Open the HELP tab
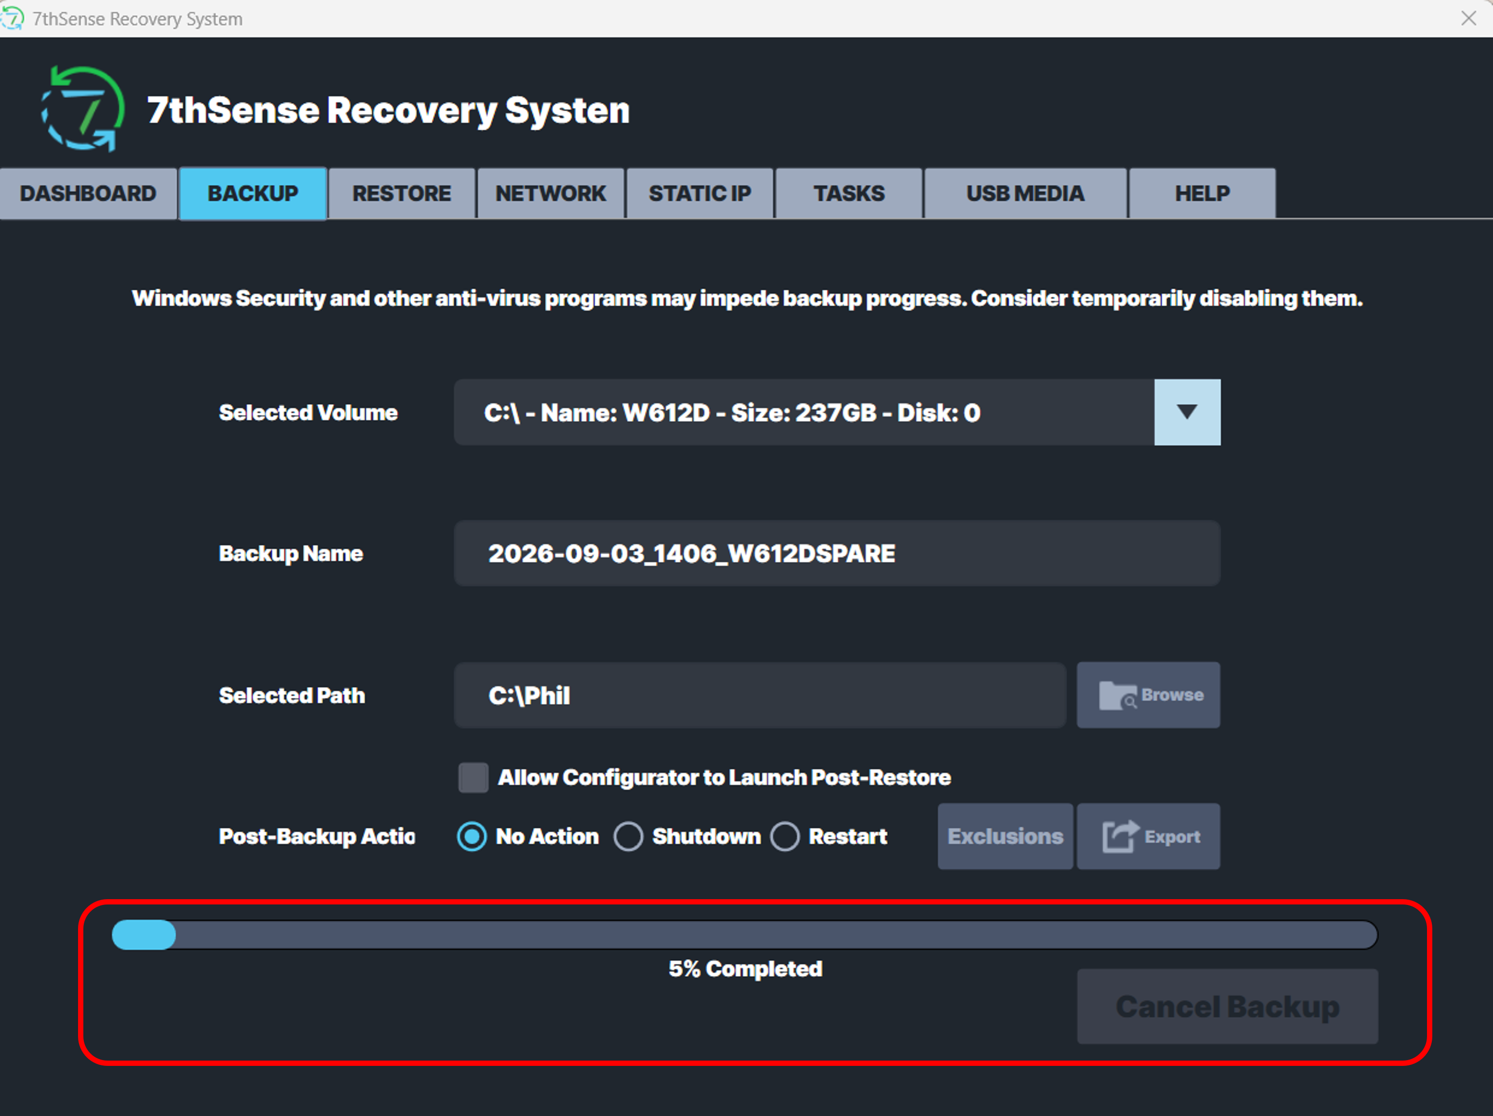 coord(1202,194)
